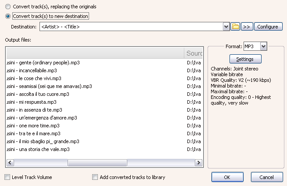287x186 pixels.
Task: Click the Configure button
Action: click(268, 27)
